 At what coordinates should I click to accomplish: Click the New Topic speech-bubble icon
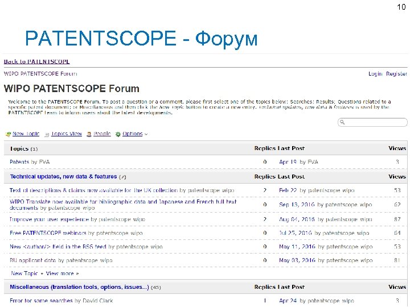click(8, 134)
